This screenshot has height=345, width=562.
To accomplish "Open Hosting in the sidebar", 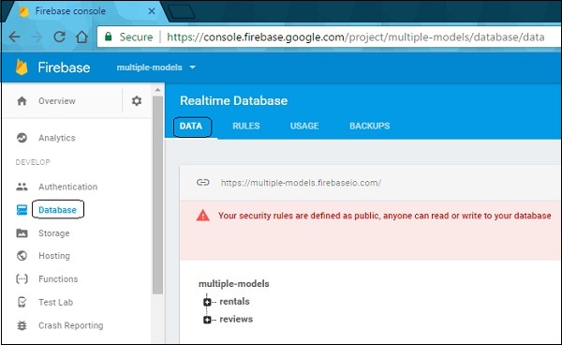I will click(x=54, y=256).
